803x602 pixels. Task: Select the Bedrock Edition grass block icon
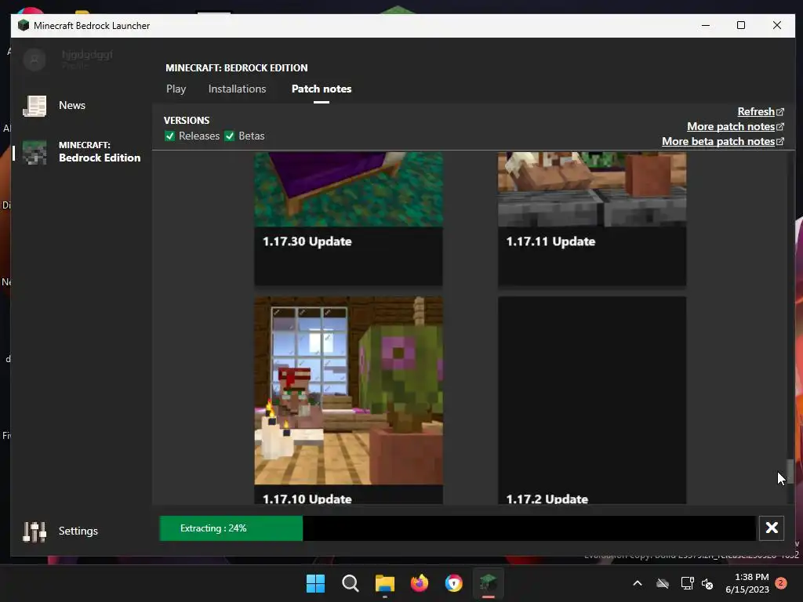click(x=35, y=152)
